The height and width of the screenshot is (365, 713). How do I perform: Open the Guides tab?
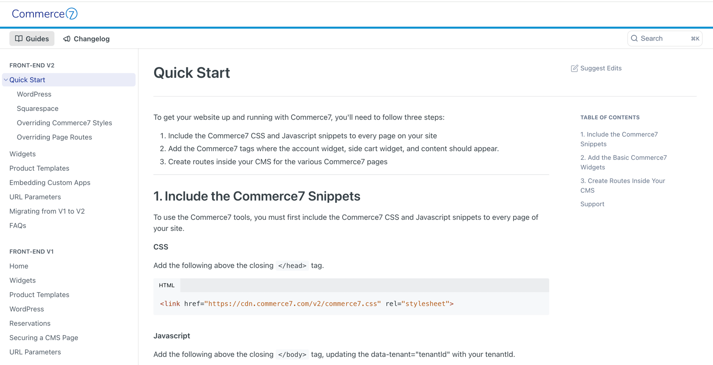coord(32,38)
